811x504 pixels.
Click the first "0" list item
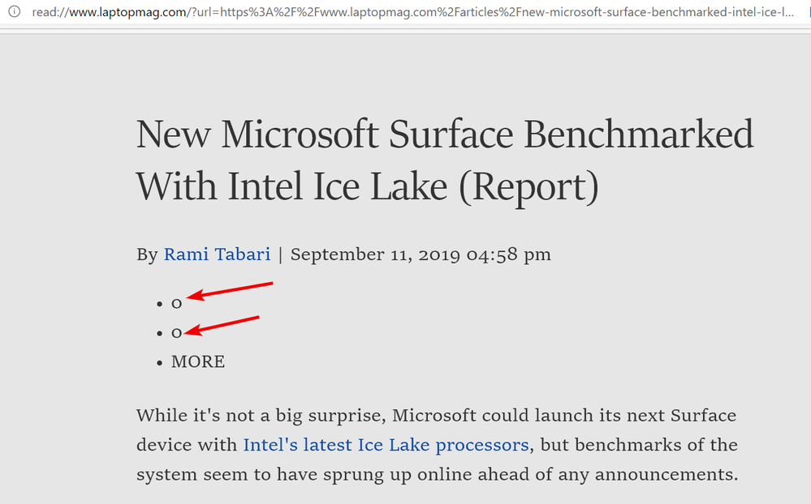pyautogui.click(x=176, y=304)
